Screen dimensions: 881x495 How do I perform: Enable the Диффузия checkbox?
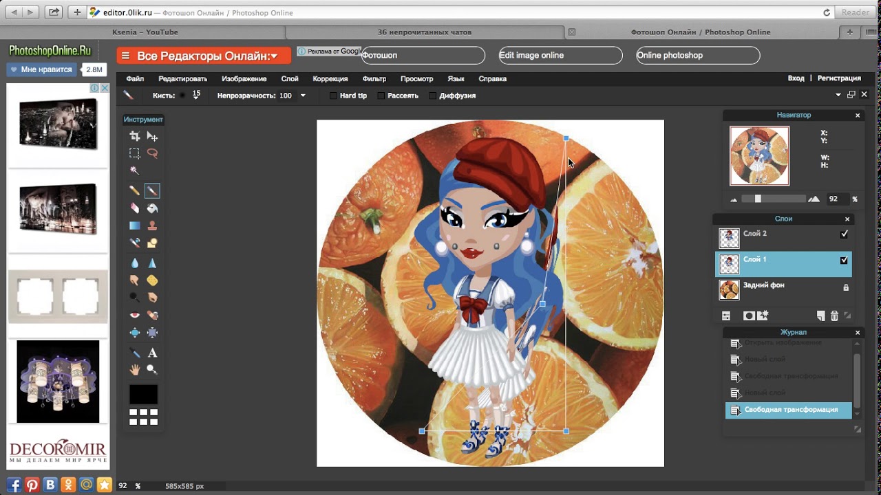click(433, 96)
